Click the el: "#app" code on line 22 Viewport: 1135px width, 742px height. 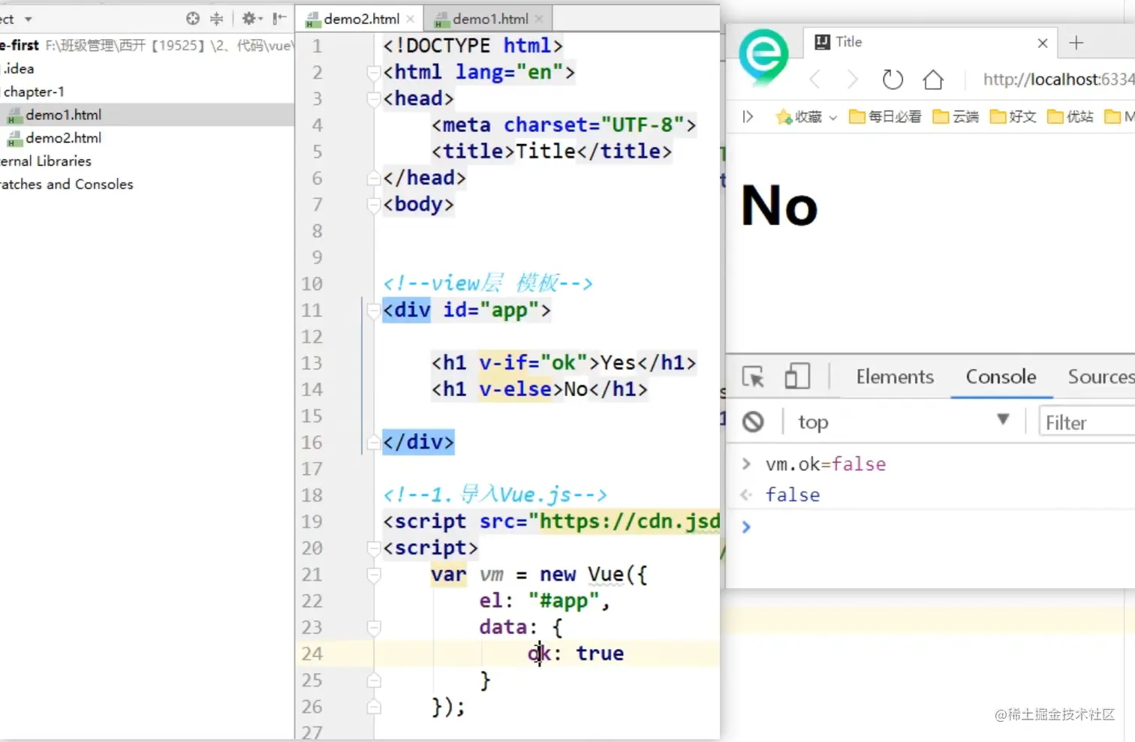pyautogui.click(x=544, y=601)
